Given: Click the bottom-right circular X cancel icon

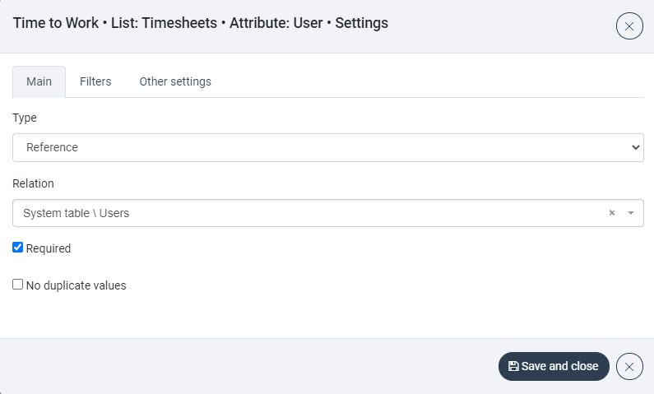Looking at the screenshot, I should (629, 366).
